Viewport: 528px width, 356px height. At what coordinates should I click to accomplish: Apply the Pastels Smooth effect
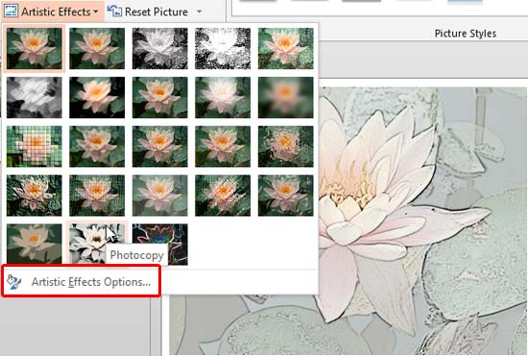tap(223, 196)
